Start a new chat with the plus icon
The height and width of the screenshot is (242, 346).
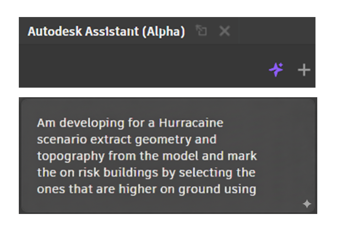tap(304, 70)
